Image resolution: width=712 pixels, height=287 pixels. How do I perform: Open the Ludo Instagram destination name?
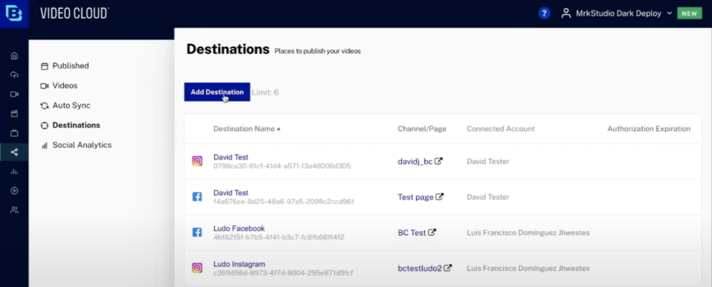(239, 264)
